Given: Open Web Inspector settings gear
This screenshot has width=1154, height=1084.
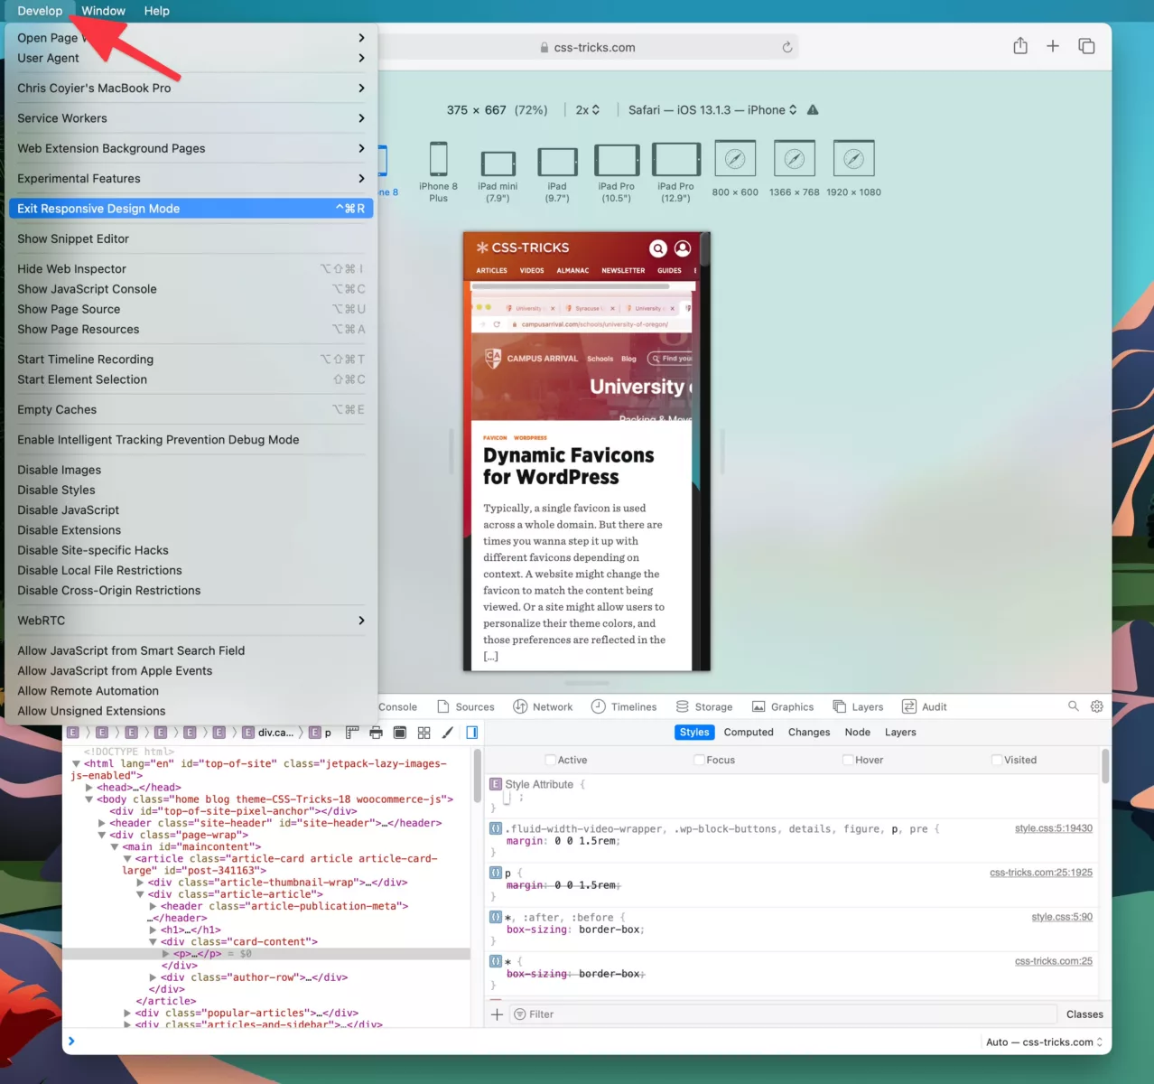Looking at the screenshot, I should pos(1097,706).
